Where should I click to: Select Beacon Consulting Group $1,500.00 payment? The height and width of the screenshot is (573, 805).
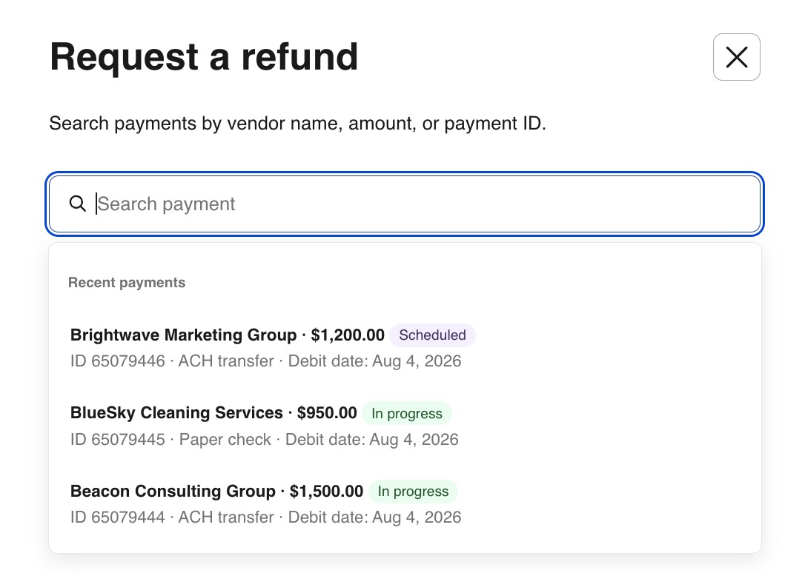(405, 503)
